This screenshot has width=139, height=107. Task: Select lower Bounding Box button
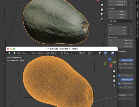coord(127,79)
